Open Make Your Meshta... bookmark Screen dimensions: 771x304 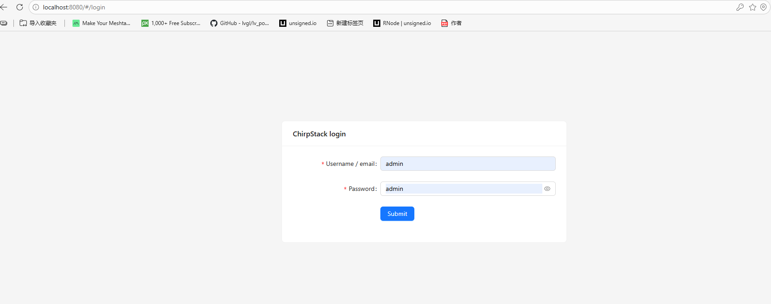click(x=102, y=23)
